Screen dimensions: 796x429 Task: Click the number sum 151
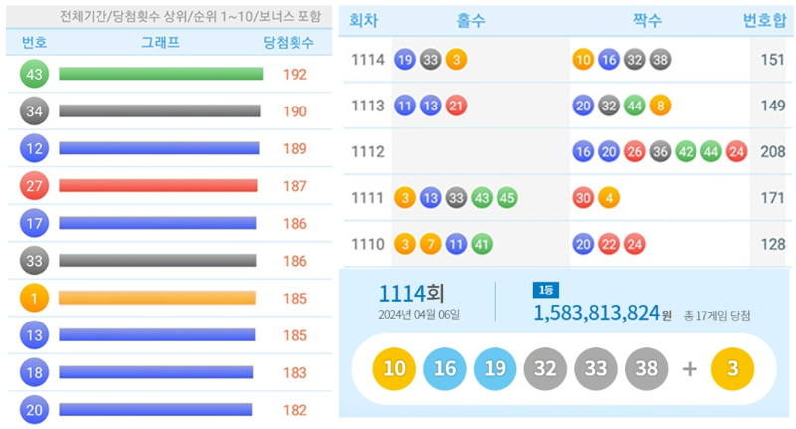(x=773, y=60)
